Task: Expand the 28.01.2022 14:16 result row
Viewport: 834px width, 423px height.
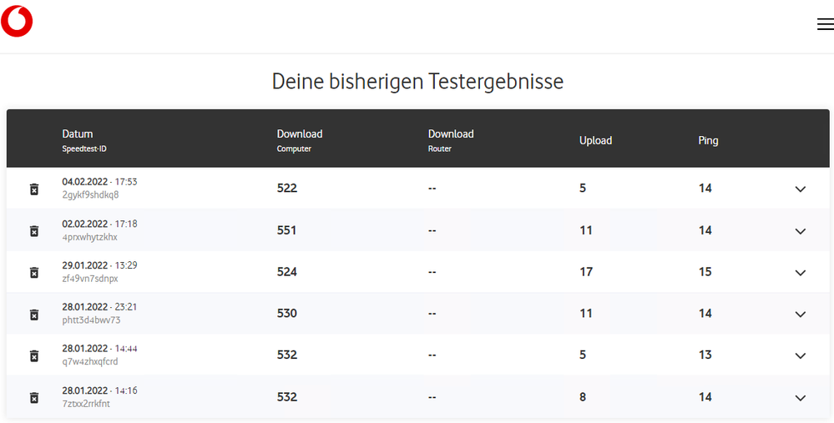Action: pos(800,398)
